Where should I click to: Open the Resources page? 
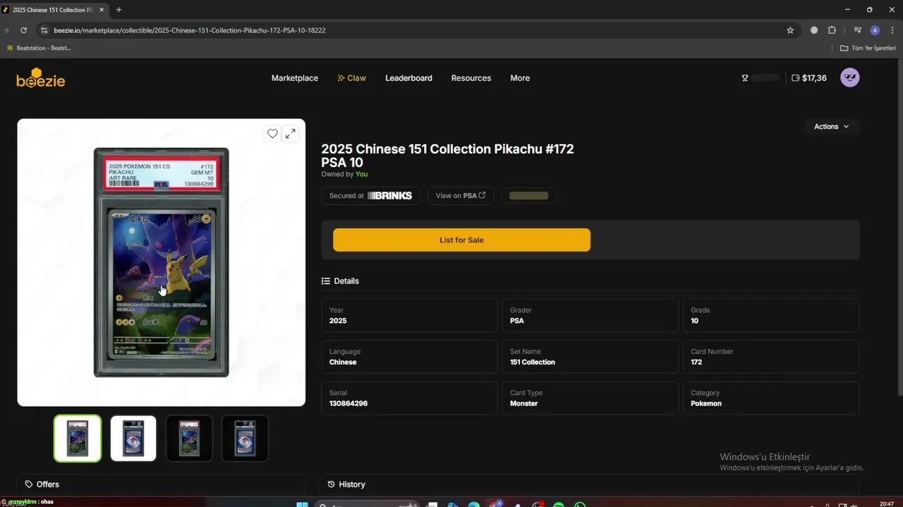point(471,78)
